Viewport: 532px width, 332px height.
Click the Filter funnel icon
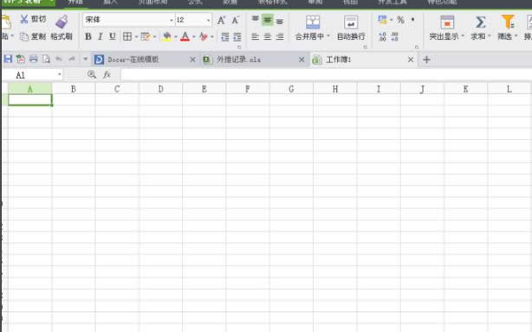coord(508,22)
